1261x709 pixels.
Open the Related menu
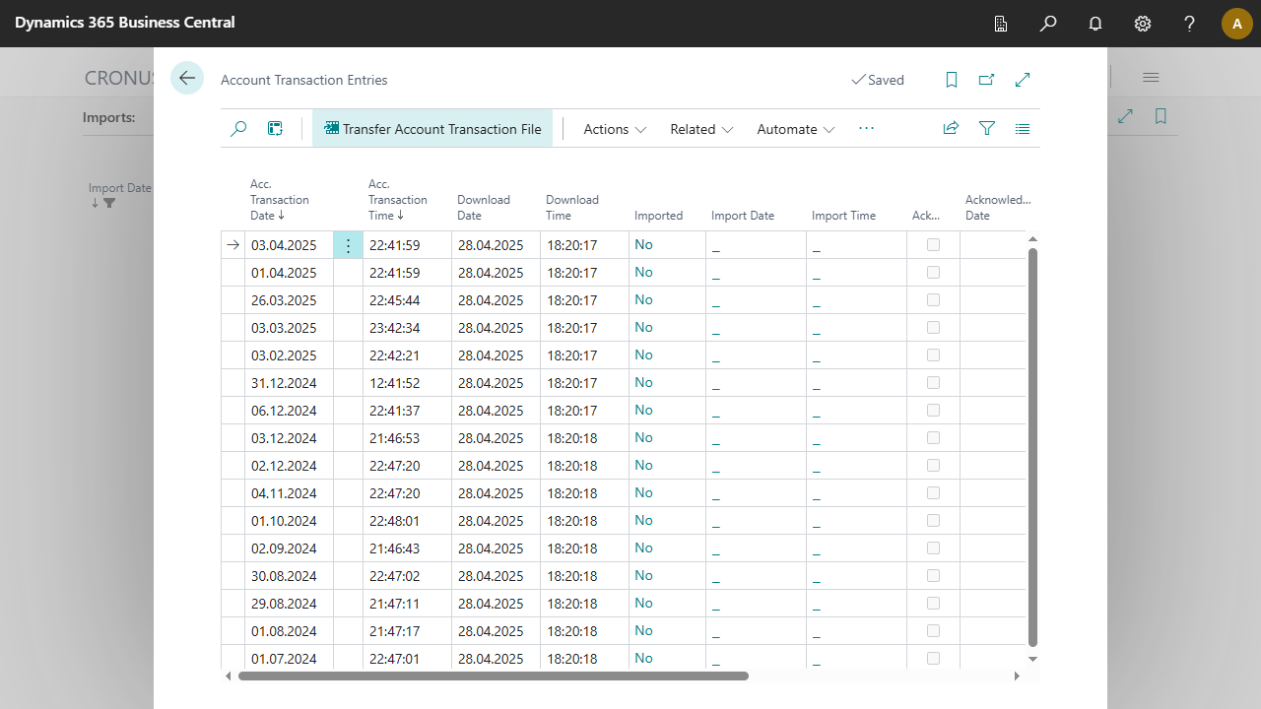(701, 129)
